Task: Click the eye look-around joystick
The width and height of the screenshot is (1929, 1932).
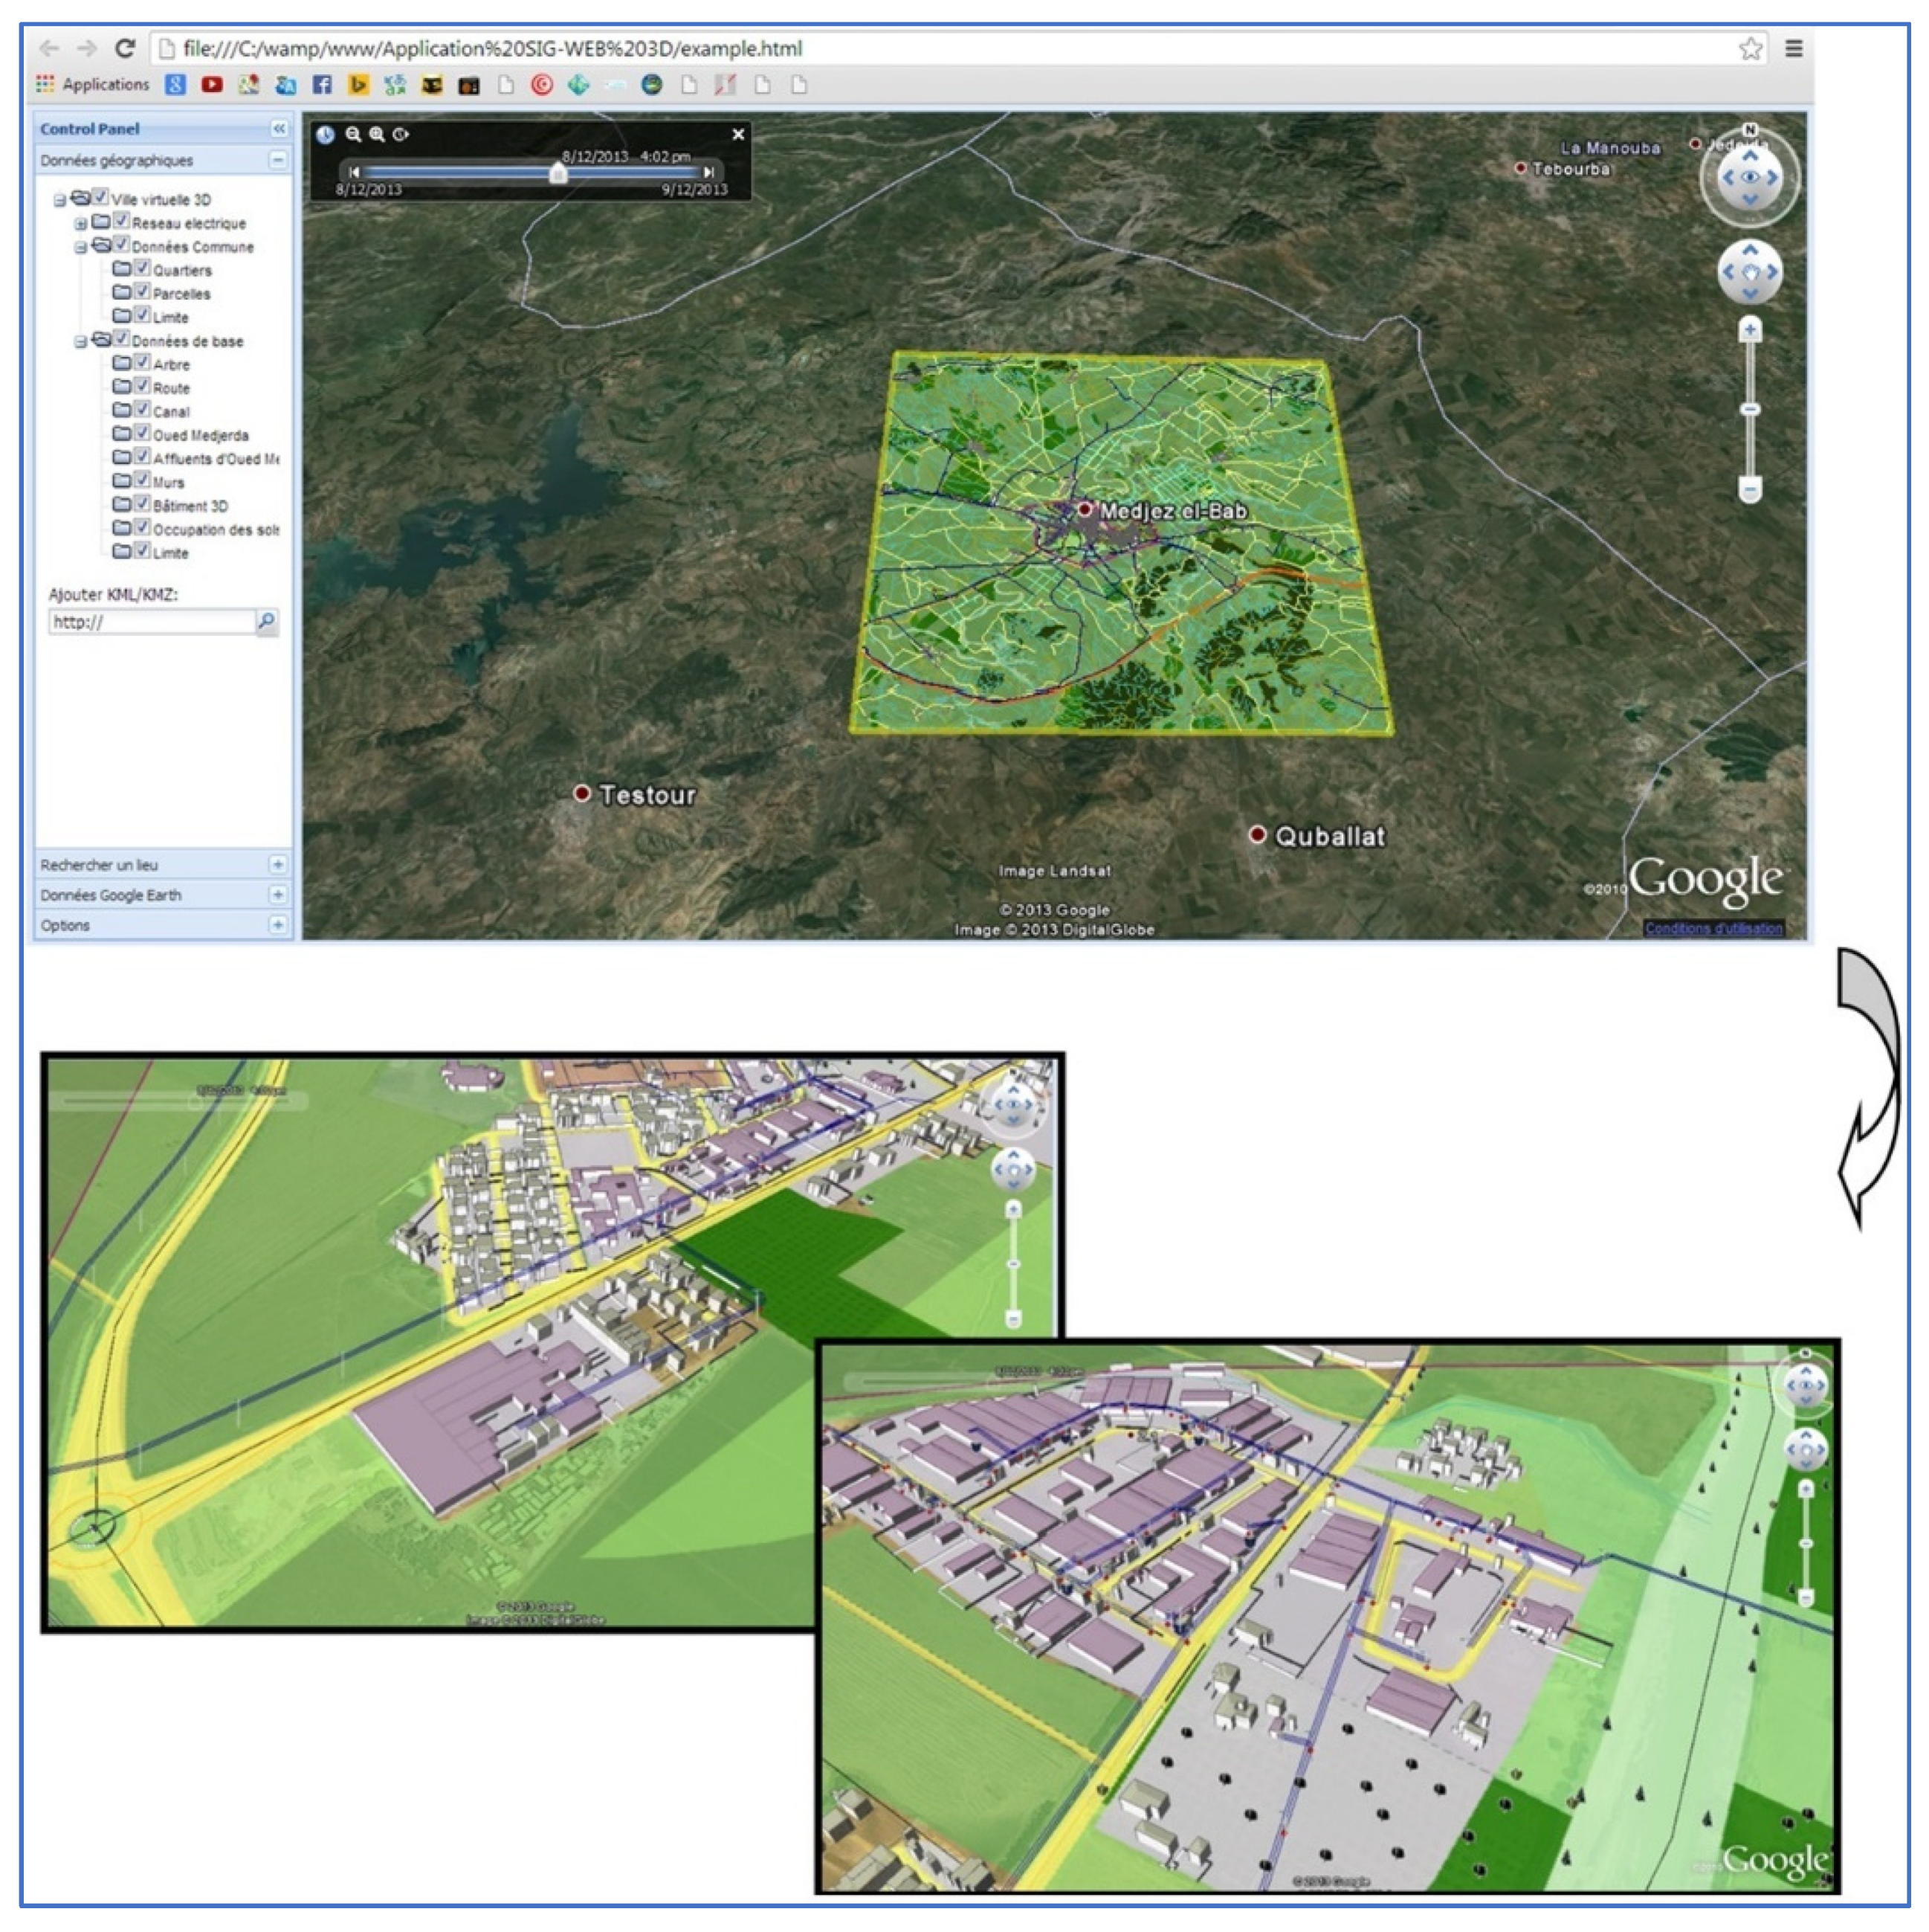Action: (1750, 178)
